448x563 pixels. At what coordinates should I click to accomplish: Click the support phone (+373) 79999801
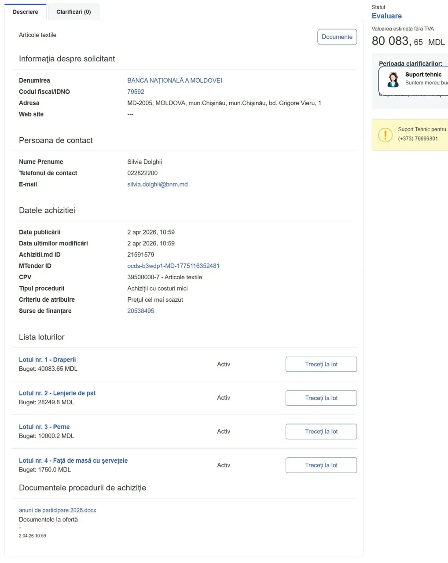click(x=418, y=139)
